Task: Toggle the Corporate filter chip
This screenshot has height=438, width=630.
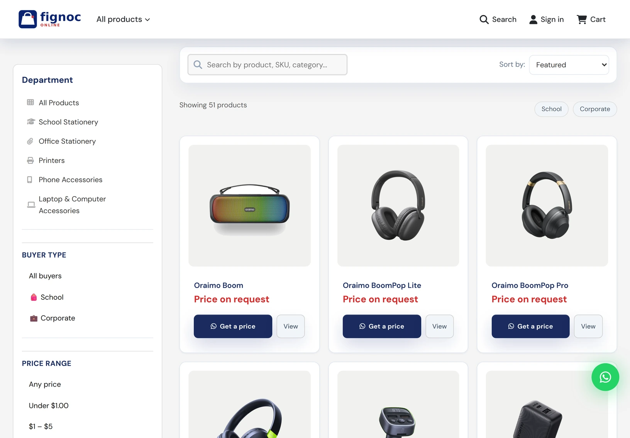Action: tap(595, 109)
